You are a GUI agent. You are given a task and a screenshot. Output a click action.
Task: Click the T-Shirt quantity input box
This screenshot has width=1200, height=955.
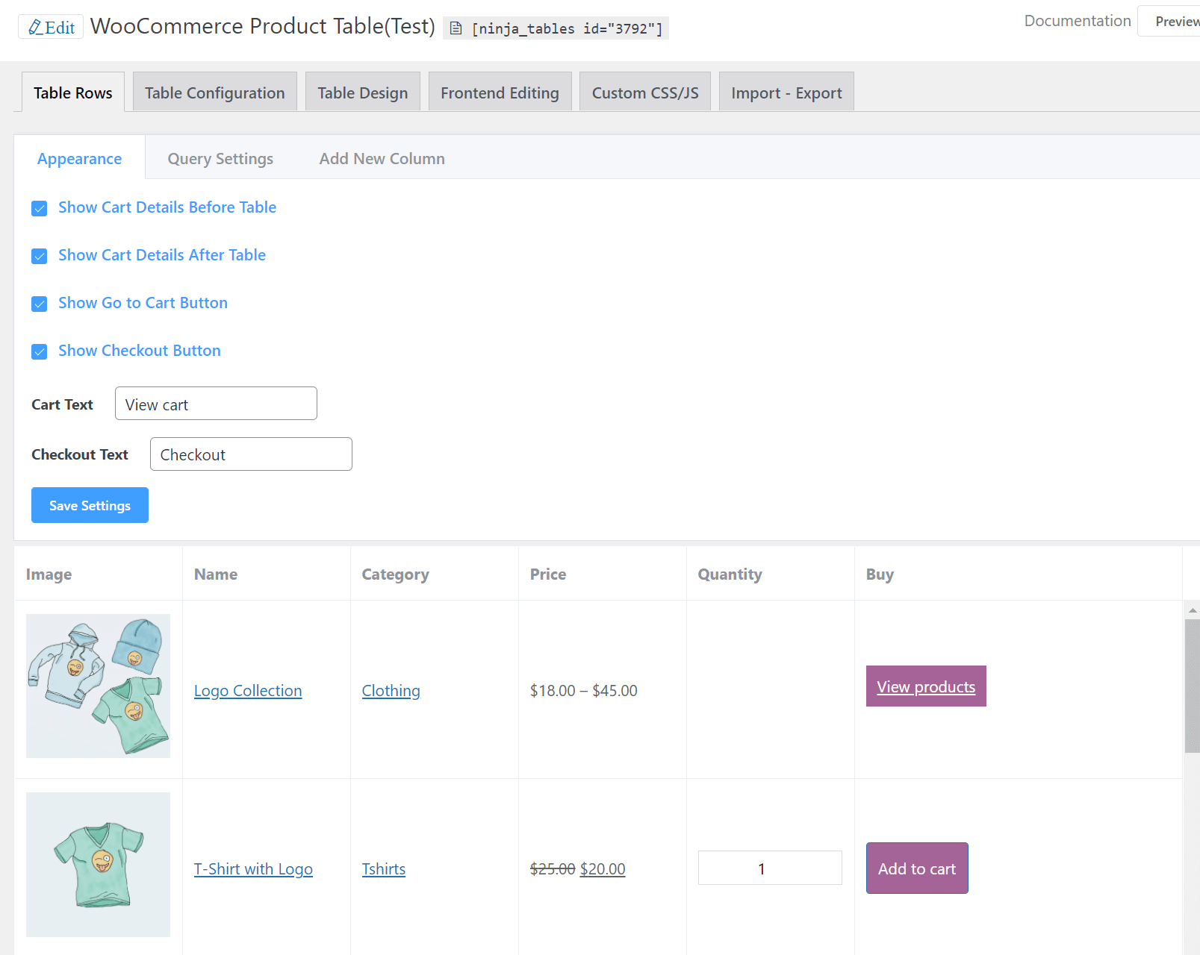tap(769, 868)
